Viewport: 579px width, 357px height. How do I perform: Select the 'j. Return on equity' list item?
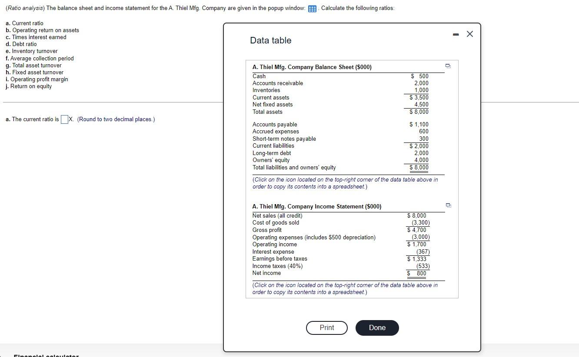click(28, 86)
